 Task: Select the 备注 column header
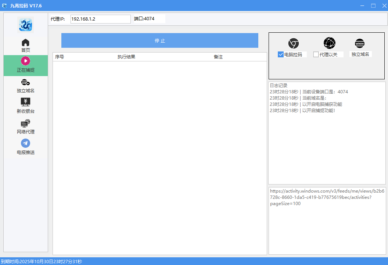pos(218,57)
